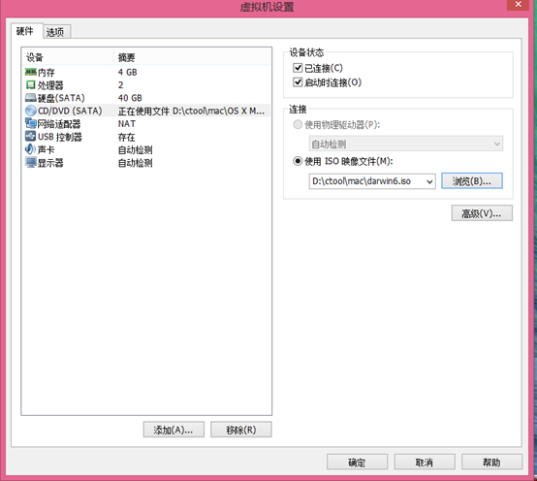Select the CD/DVD (SATA) row label
The height and width of the screenshot is (481, 537).
[70, 111]
